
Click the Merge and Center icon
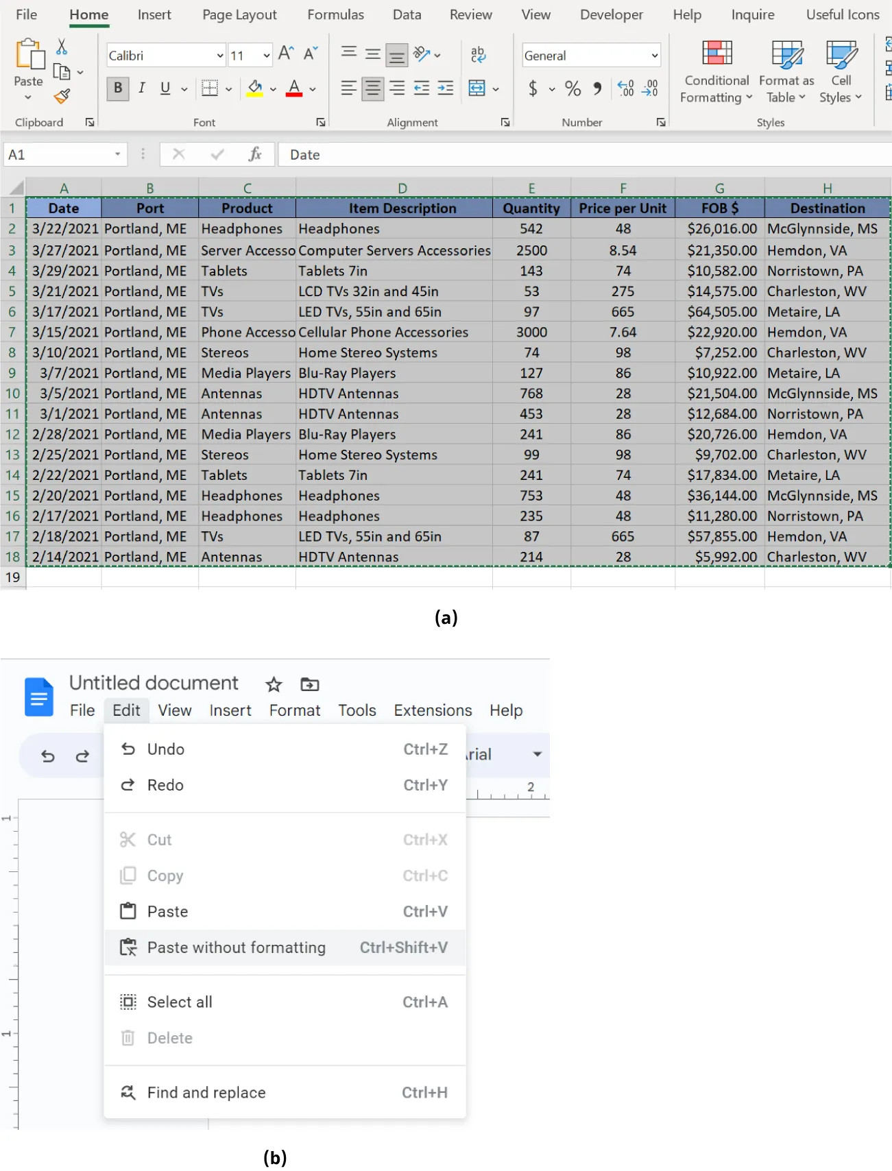point(477,88)
